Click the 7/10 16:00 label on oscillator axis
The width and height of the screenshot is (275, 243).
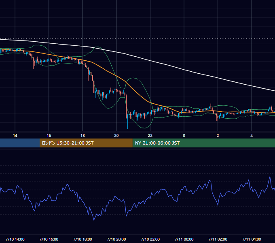click(x=49, y=239)
